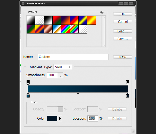Viewport: 156px width, 134px height.
Task: Select the right dark color stop
Action: [128, 95]
